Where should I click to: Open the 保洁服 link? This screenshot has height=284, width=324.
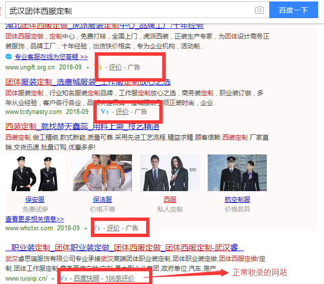[x=102, y=199]
